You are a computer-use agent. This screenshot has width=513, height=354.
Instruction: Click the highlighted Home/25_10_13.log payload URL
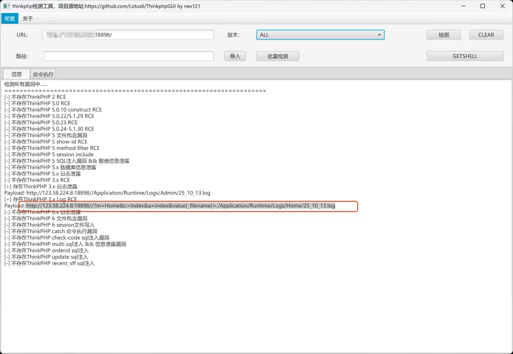click(180, 205)
